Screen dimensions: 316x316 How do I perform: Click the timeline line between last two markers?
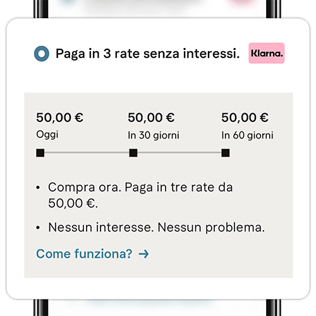[x=179, y=152]
